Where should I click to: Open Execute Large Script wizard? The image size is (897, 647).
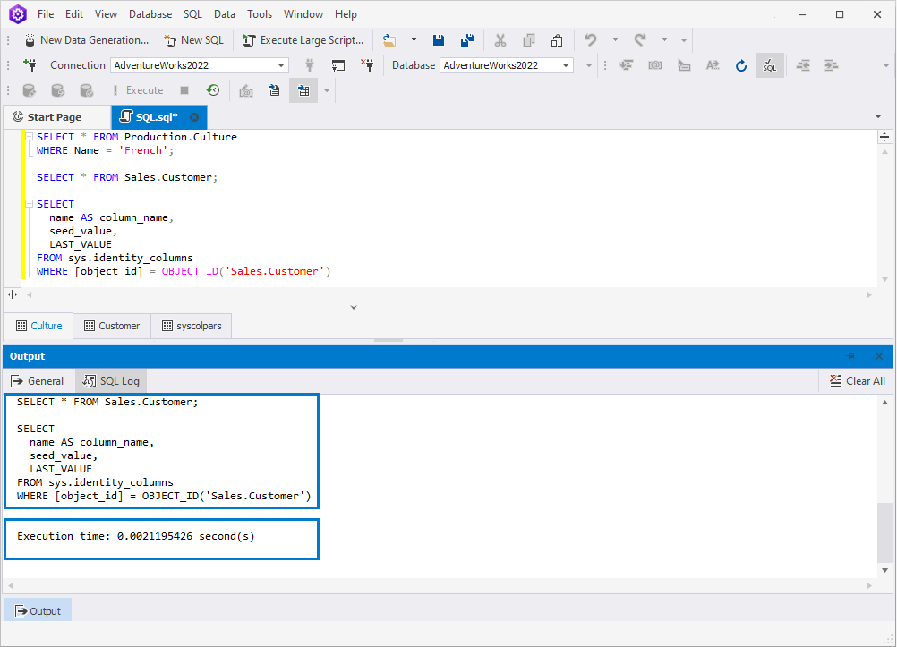click(x=303, y=40)
